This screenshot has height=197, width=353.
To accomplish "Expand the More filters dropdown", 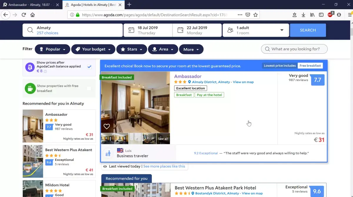I will (191, 49).
